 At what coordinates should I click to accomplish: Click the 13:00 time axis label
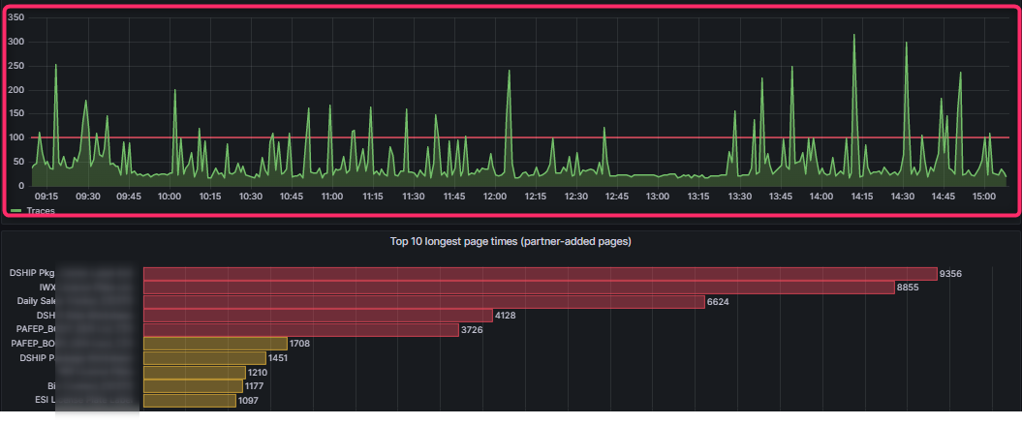(x=658, y=197)
